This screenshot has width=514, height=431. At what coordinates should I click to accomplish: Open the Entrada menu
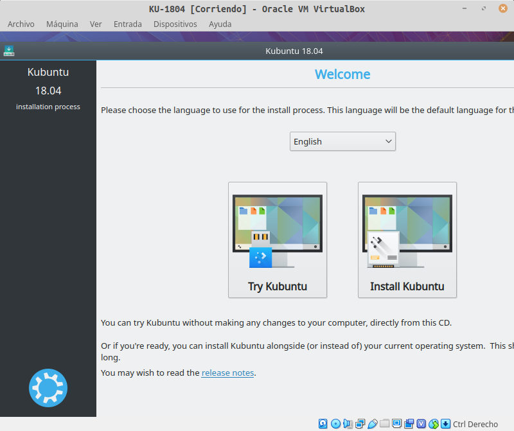127,24
